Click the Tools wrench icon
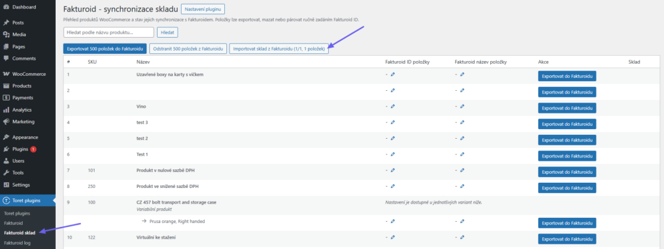 pyautogui.click(x=6, y=172)
